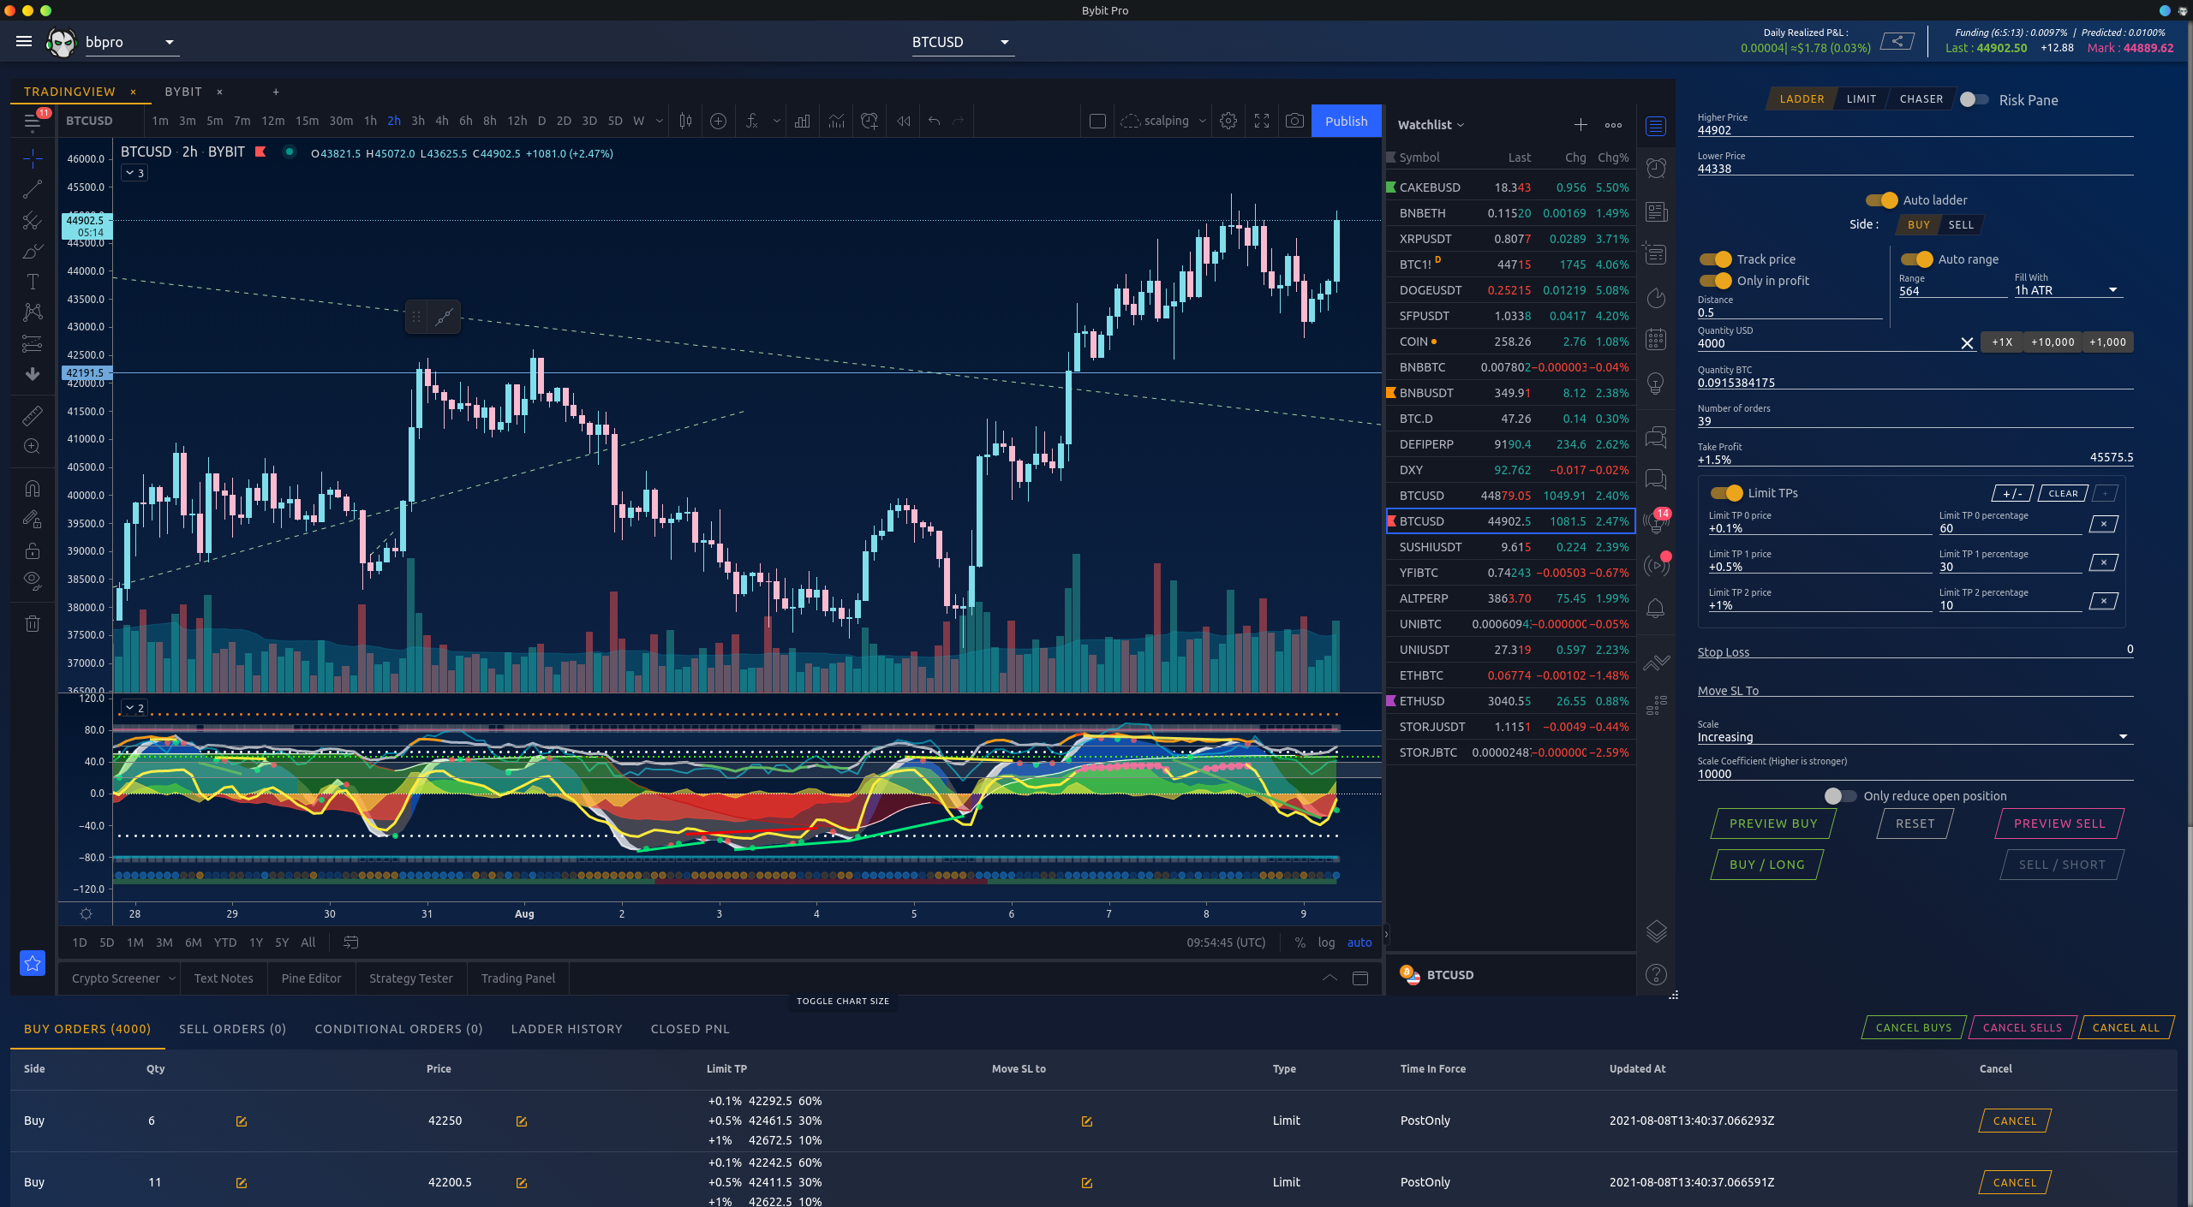
Task: Disable the Track price toggle
Action: click(1715, 259)
